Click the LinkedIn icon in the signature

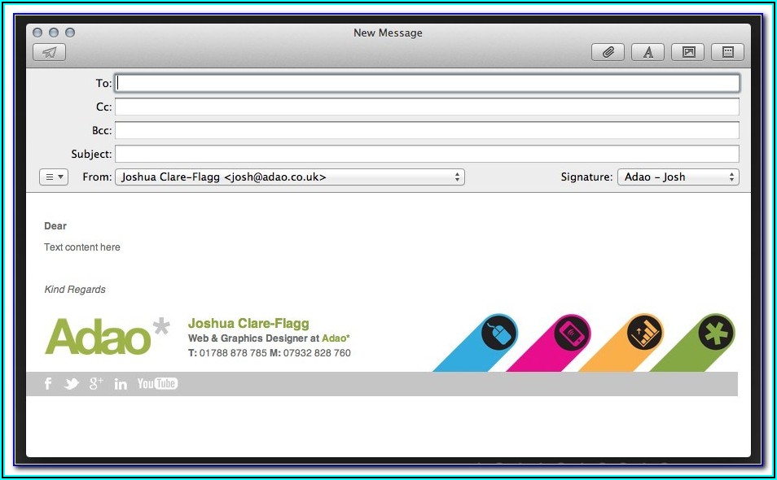(121, 384)
